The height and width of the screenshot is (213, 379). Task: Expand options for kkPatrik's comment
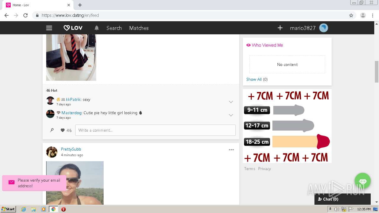coord(231,102)
